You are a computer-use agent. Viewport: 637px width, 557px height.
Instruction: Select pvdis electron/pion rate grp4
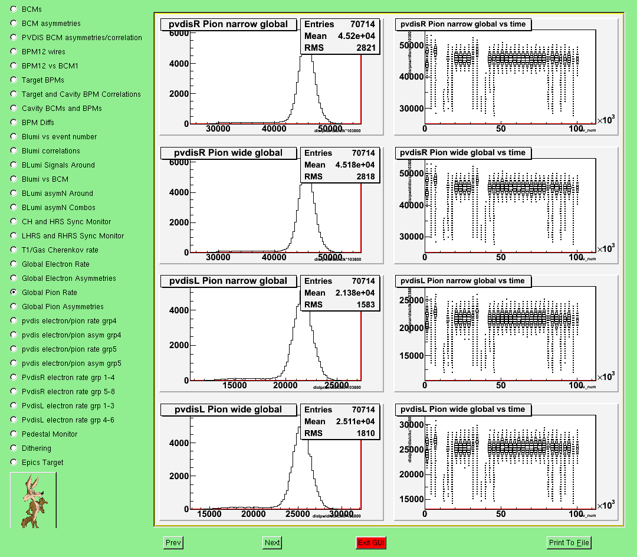14,320
